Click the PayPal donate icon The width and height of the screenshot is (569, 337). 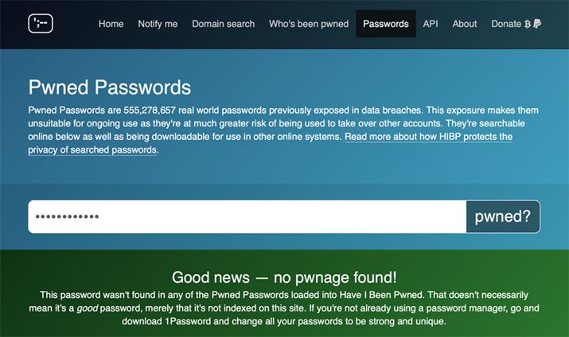tap(538, 24)
